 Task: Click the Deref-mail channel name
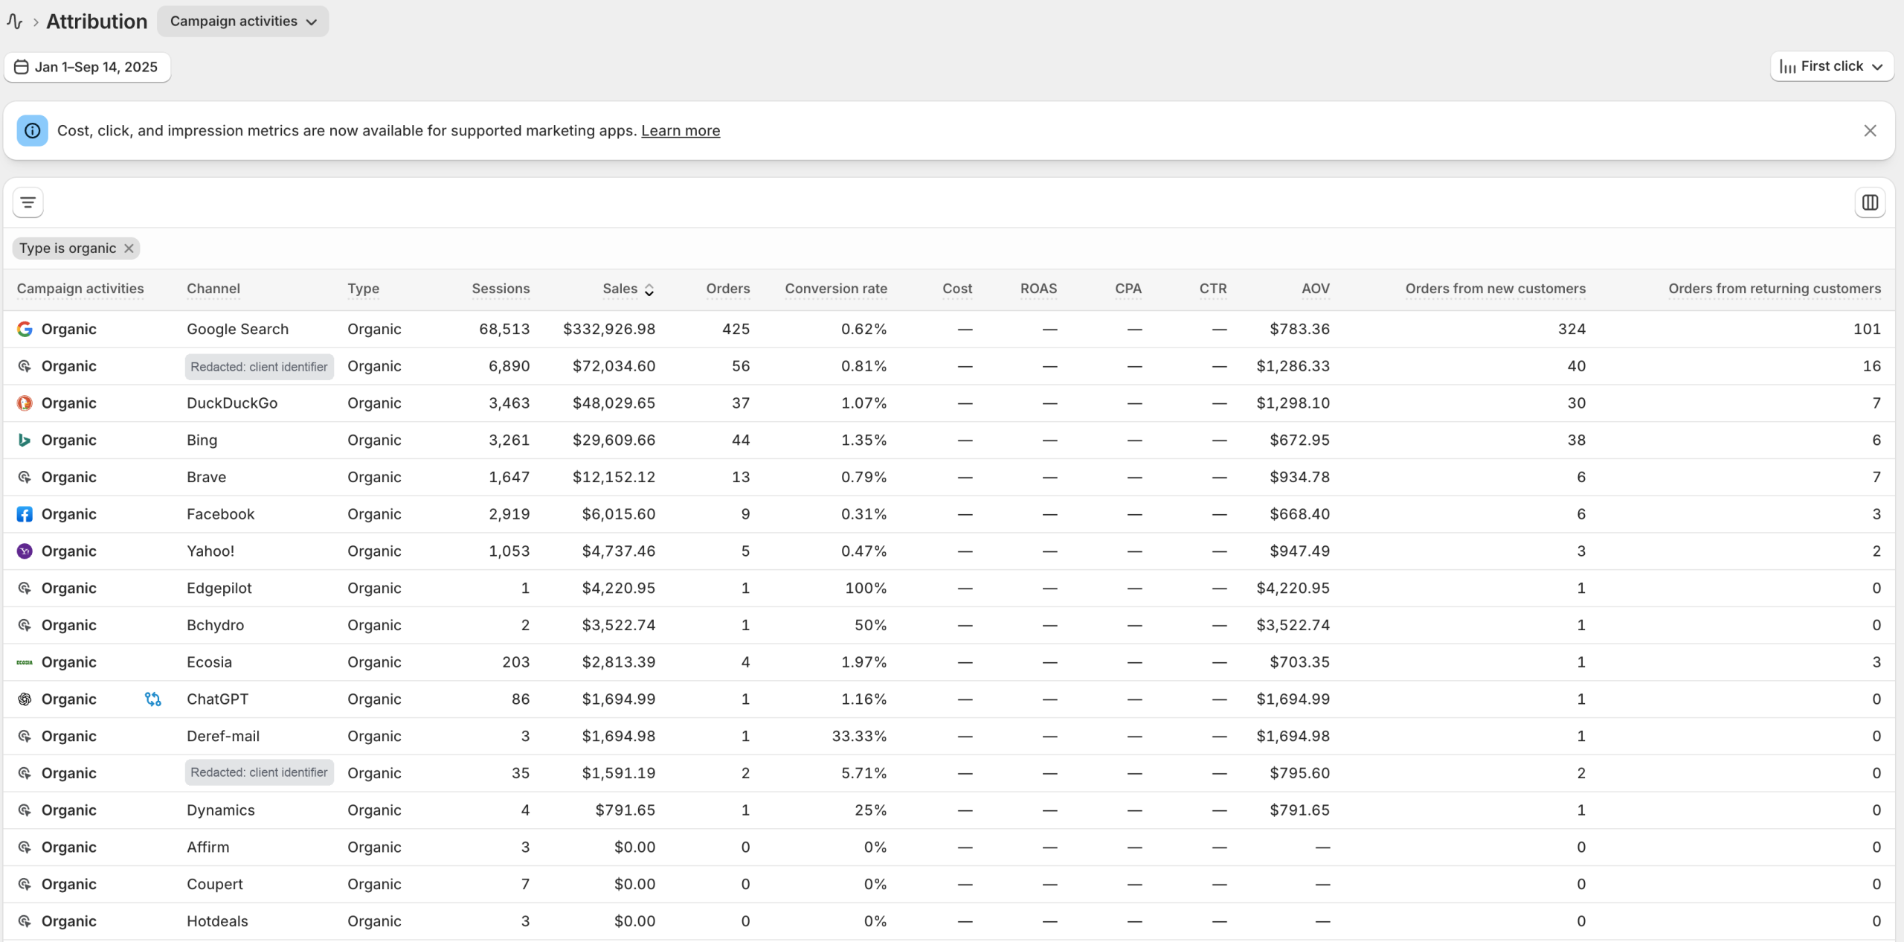tap(223, 737)
